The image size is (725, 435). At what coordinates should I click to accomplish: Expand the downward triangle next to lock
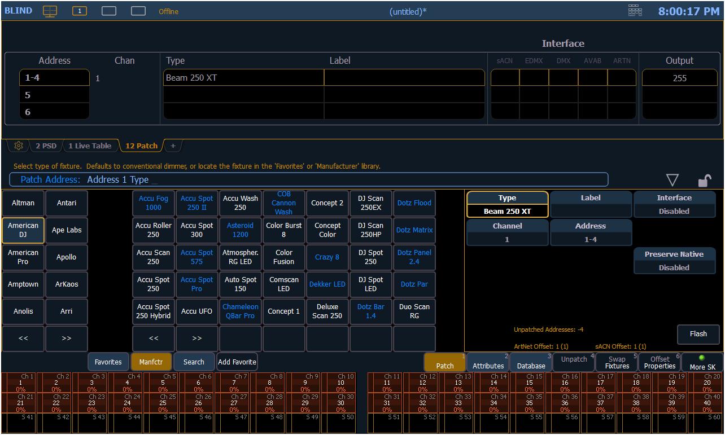coord(672,181)
